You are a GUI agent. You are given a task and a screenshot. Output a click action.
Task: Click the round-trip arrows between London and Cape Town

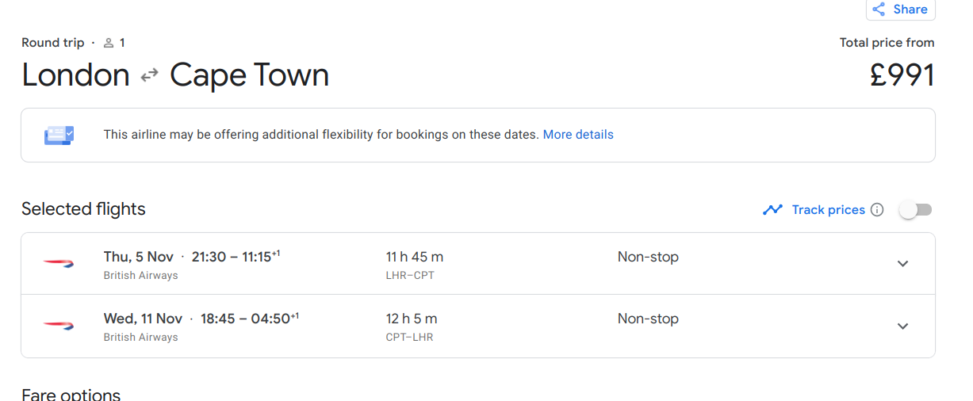coord(149,75)
